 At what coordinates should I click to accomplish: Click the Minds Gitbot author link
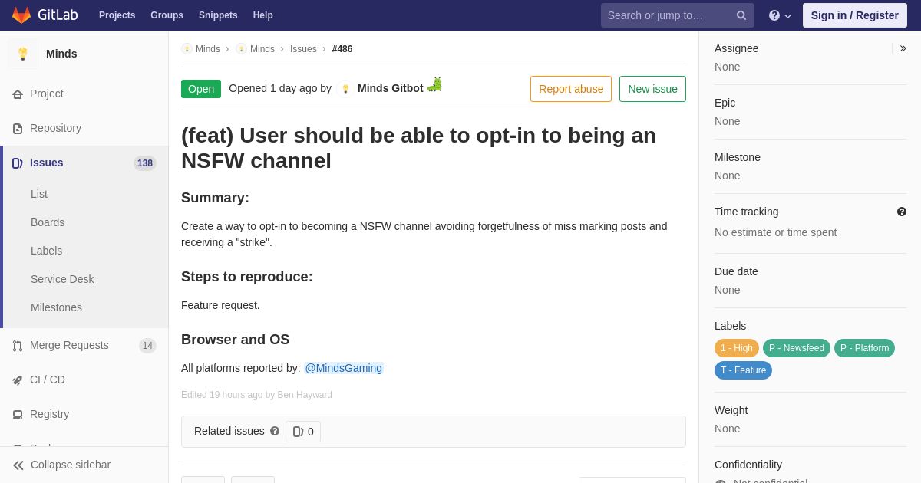tap(391, 88)
